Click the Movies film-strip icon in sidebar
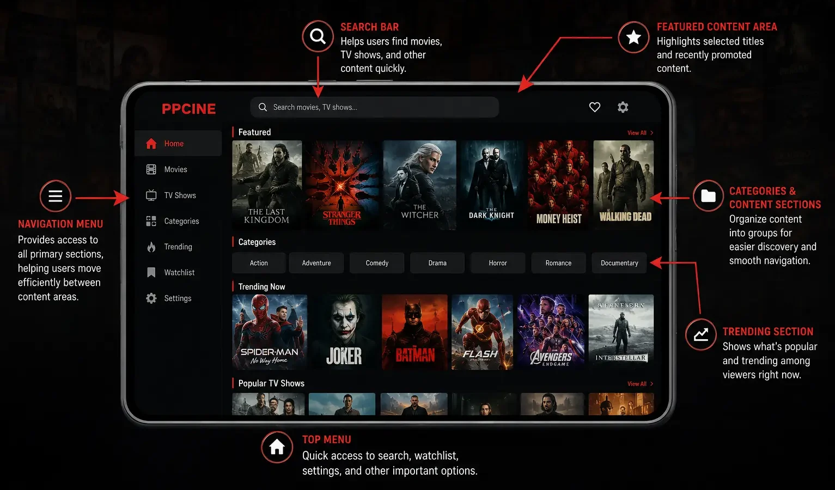835x490 pixels. [151, 169]
